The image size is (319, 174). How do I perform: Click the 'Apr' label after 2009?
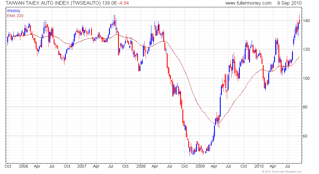pos(214,166)
